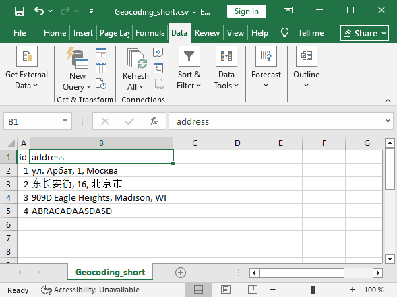
Task: Switch to Page Layout view in status bar
Action: (x=226, y=290)
